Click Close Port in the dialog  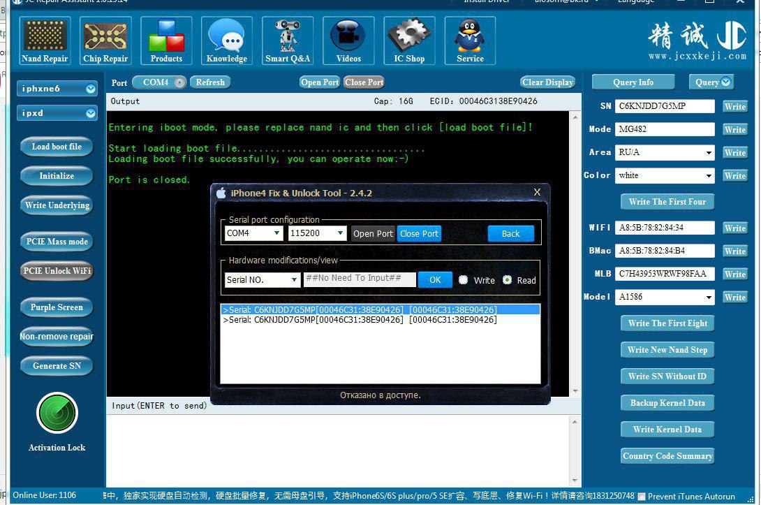click(420, 233)
